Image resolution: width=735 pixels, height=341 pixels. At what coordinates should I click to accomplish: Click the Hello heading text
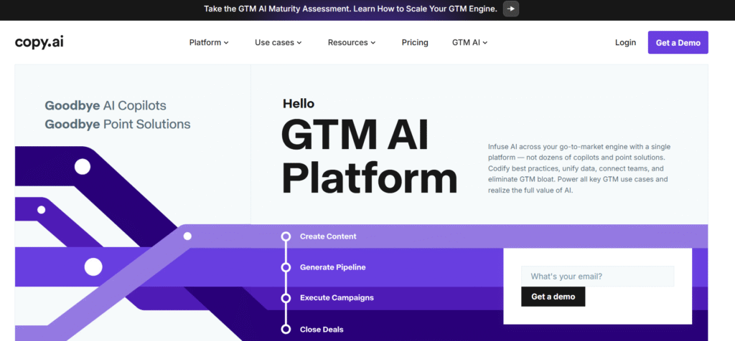(299, 103)
